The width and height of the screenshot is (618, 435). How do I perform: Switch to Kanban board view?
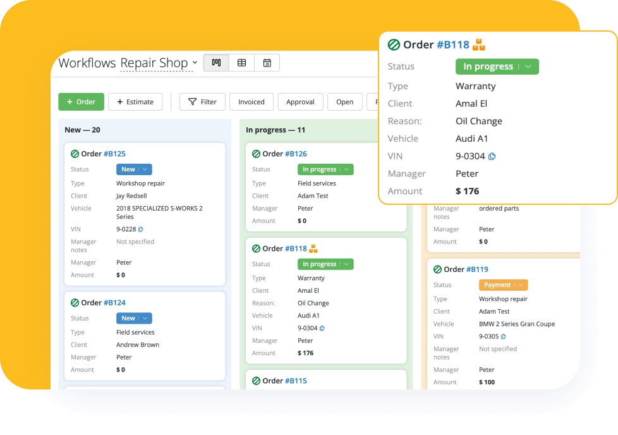tap(215, 63)
